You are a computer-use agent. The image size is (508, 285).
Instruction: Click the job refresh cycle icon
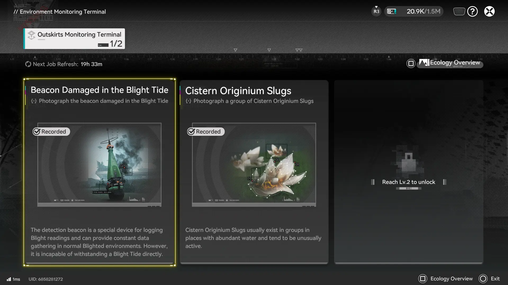[x=28, y=64]
